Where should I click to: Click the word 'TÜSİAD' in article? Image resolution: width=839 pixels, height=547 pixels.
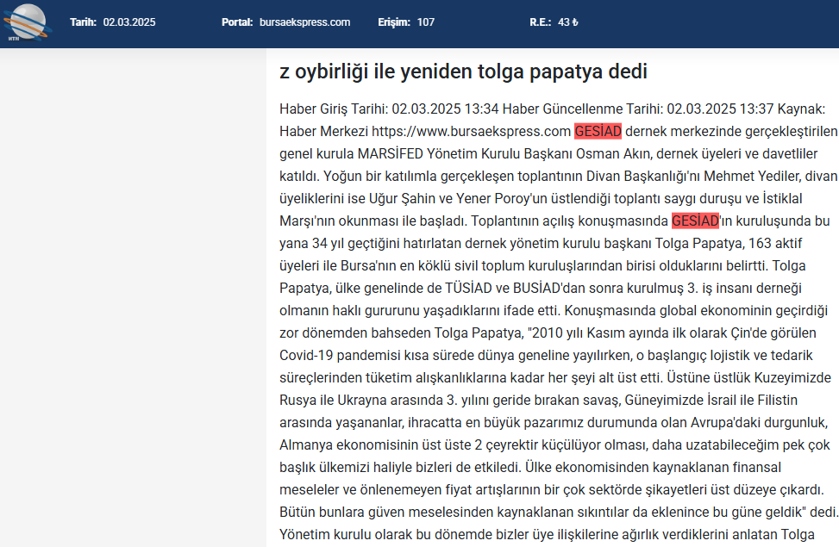pos(468,289)
